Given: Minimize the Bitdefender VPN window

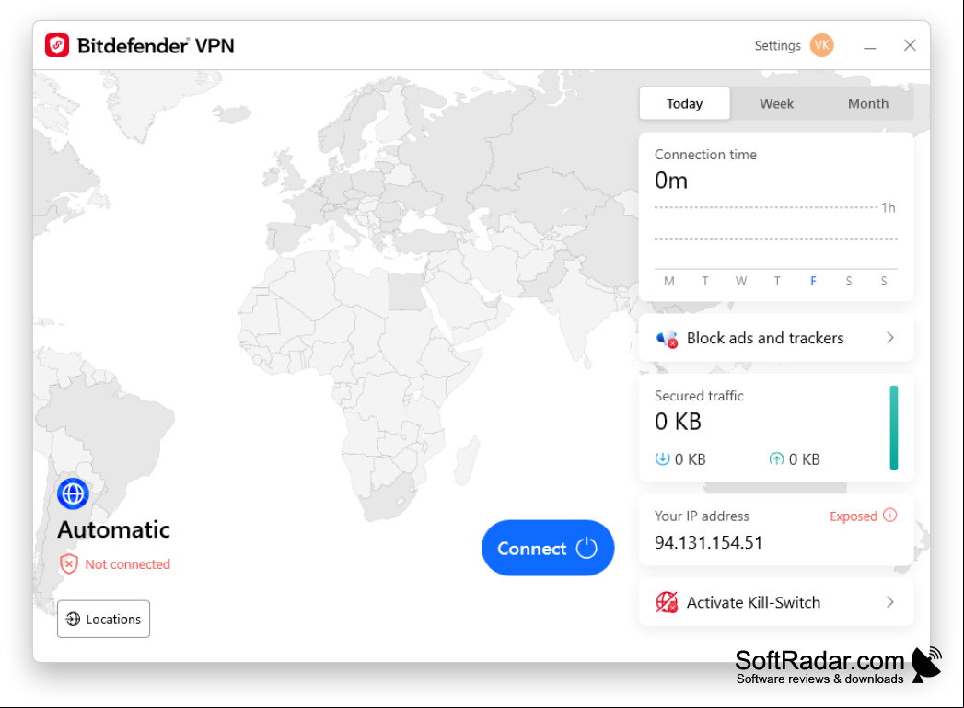Looking at the screenshot, I should pos(869,47).
